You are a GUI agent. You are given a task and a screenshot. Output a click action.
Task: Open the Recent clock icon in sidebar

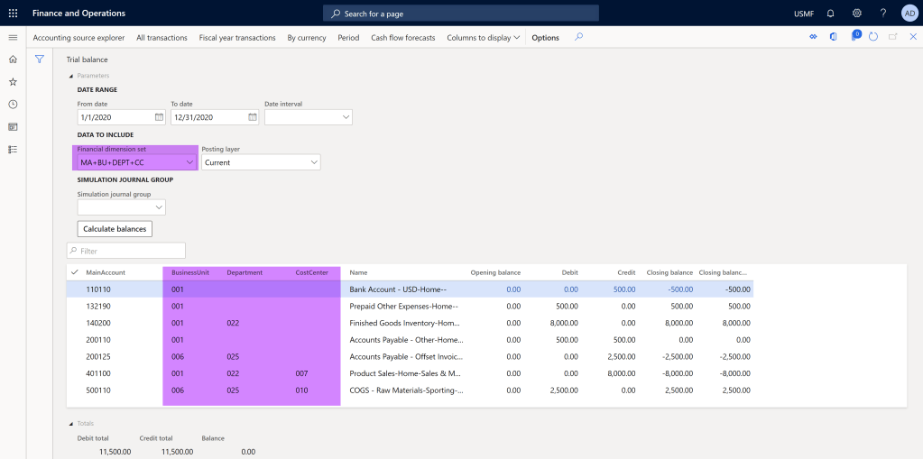[x=13, y=104]
